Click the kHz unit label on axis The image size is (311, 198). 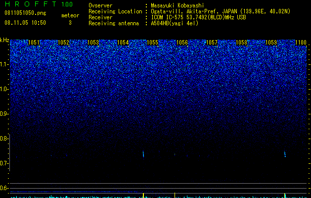coord(4,40)
